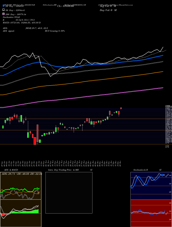Screen dimensions: 172x227
Task: Click the blue 20 Day legend swatch
Action: (x=3, y=6)
